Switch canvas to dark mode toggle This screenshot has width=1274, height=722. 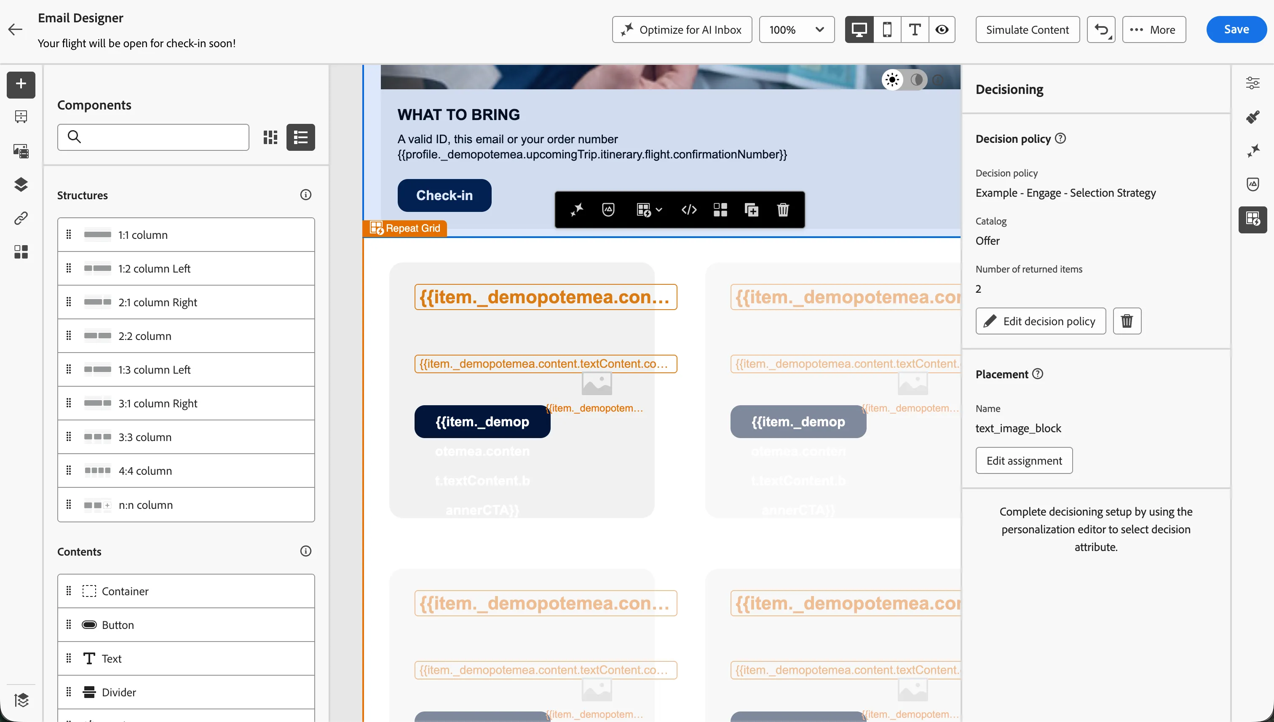916,80
